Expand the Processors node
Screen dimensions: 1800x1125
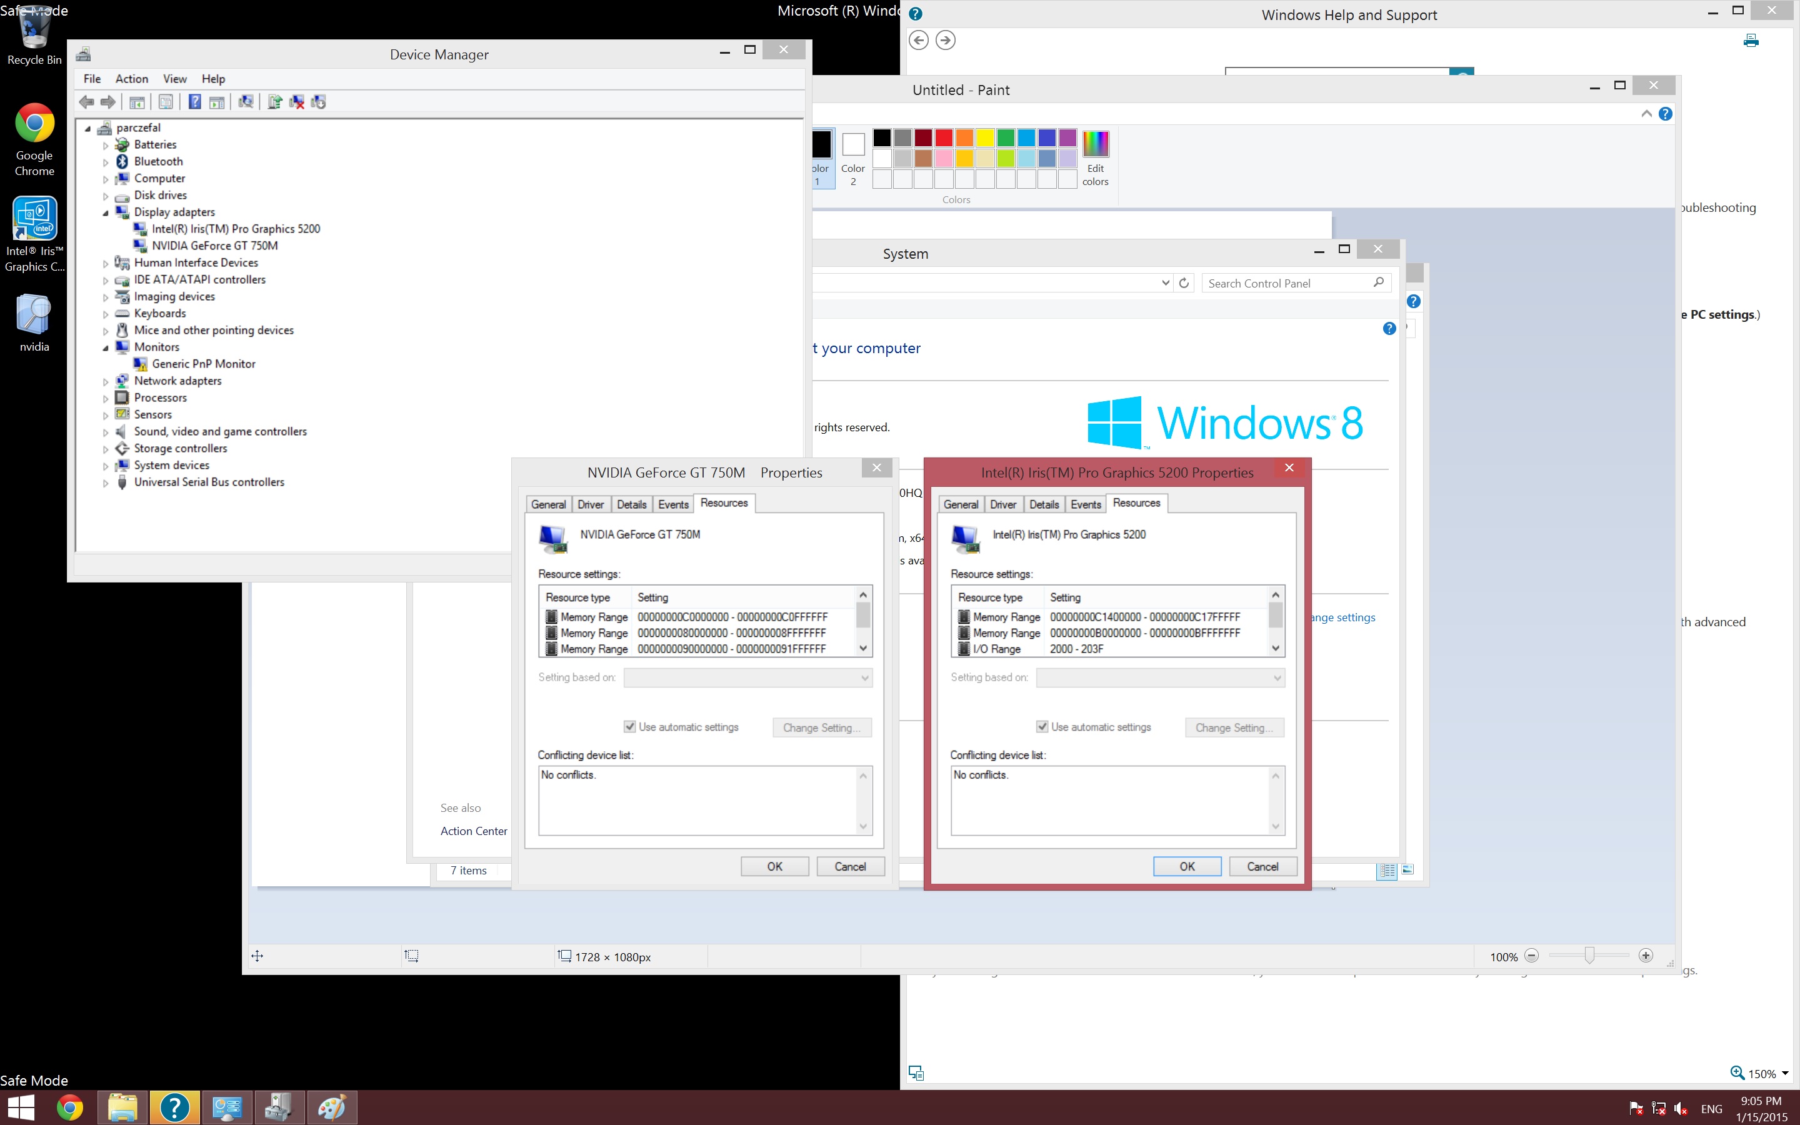[x=106, y=399]
